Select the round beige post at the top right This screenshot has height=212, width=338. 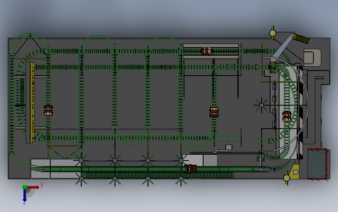273,33
